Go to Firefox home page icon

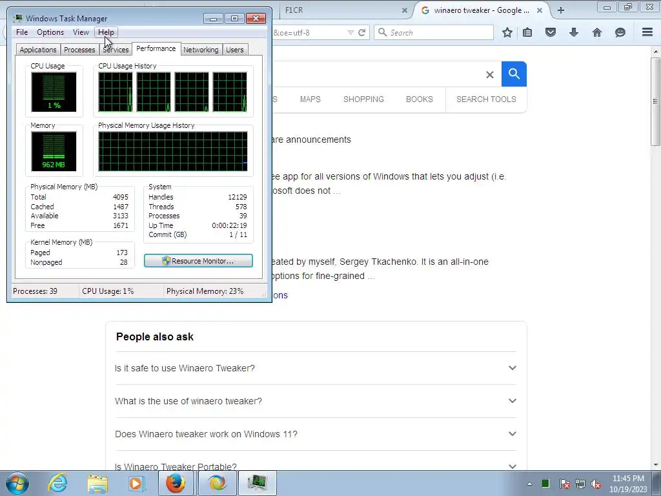[597, 32]
